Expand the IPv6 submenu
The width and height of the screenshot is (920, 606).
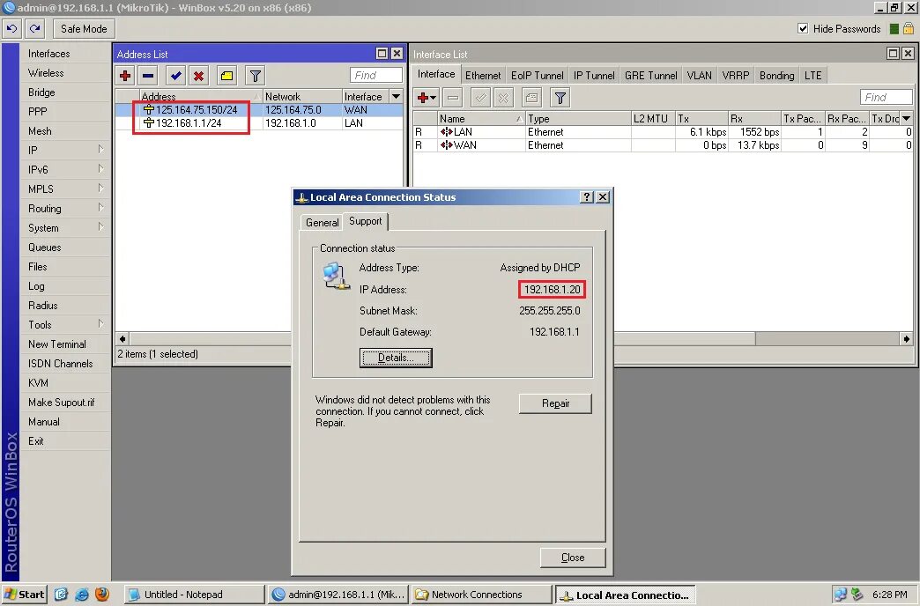pyautogui.click(x=65, y=169)
